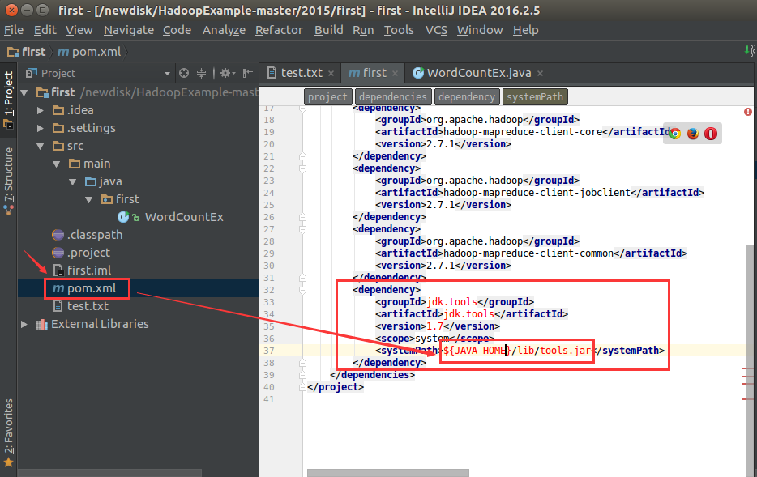Expand External Libraries node
This screenshot has width=757, height=477.
[x=24, y=324]
